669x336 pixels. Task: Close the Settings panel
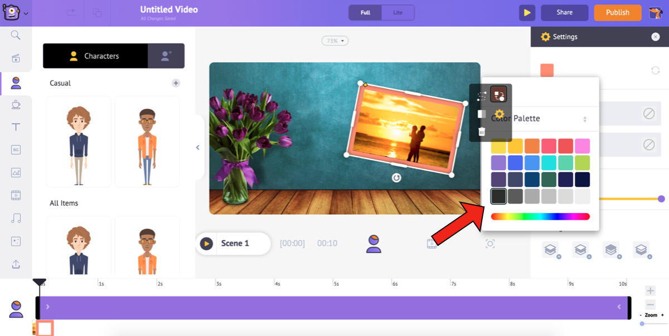tap(656, 37)
